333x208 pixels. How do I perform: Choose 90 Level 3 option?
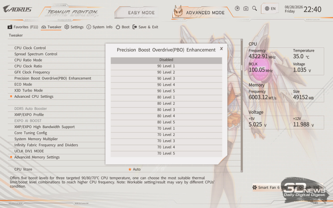(166, 79)
